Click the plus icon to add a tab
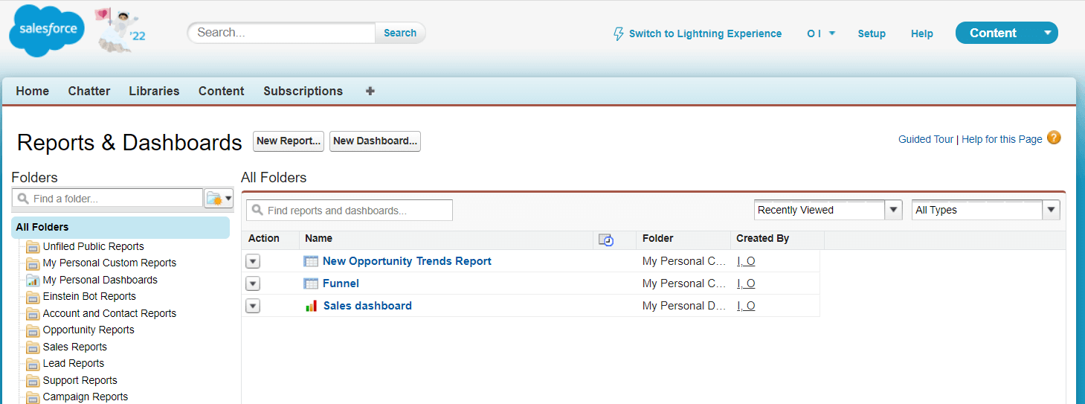Viewport: 1085px width, 404px height. point(370,91)
